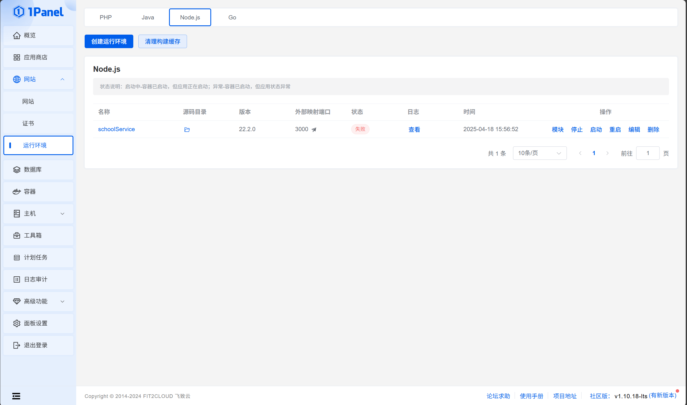Image resolution: width=687 pixels, height=405 pixels.
Task: Open the 数据库 database item
Action: tap(38, 170)
